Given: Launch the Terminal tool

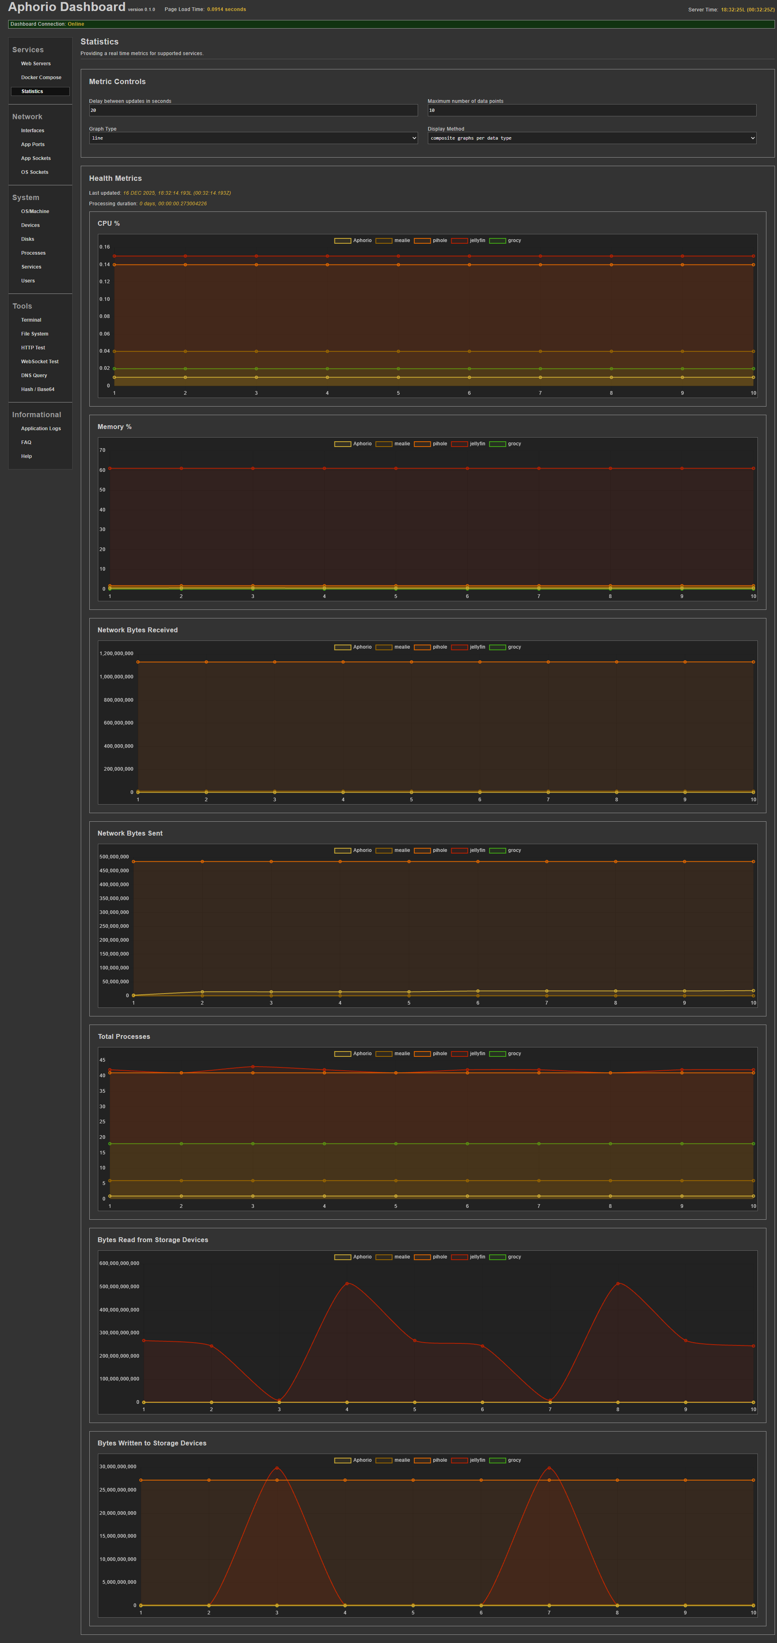Looking at the screenshot, I should [31, 320].
